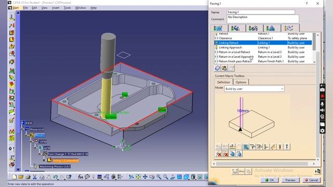Click the read macro from catalog icon
This screenshot has height=187, width=333.
click(224, 68)
